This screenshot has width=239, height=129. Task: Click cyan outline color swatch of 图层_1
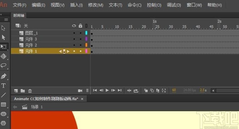86,33
